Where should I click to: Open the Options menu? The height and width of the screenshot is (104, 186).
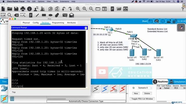click(41, 1)
